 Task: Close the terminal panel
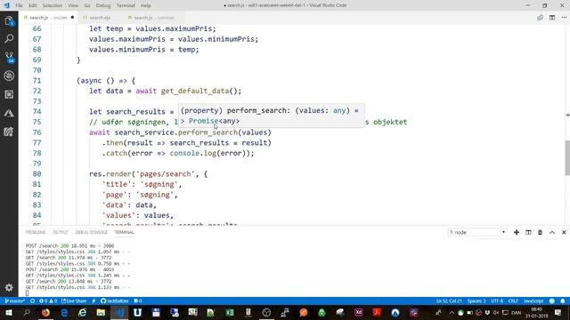coord(564,232)
